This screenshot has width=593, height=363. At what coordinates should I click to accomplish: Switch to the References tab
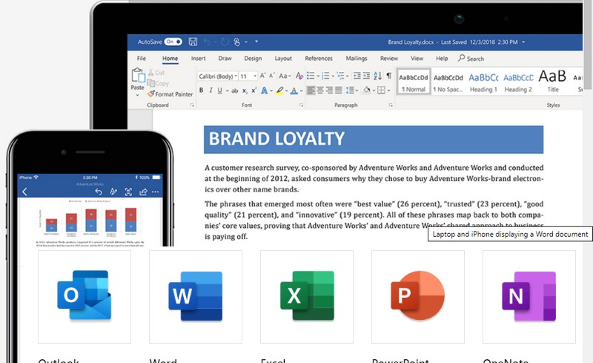(319, 59)
